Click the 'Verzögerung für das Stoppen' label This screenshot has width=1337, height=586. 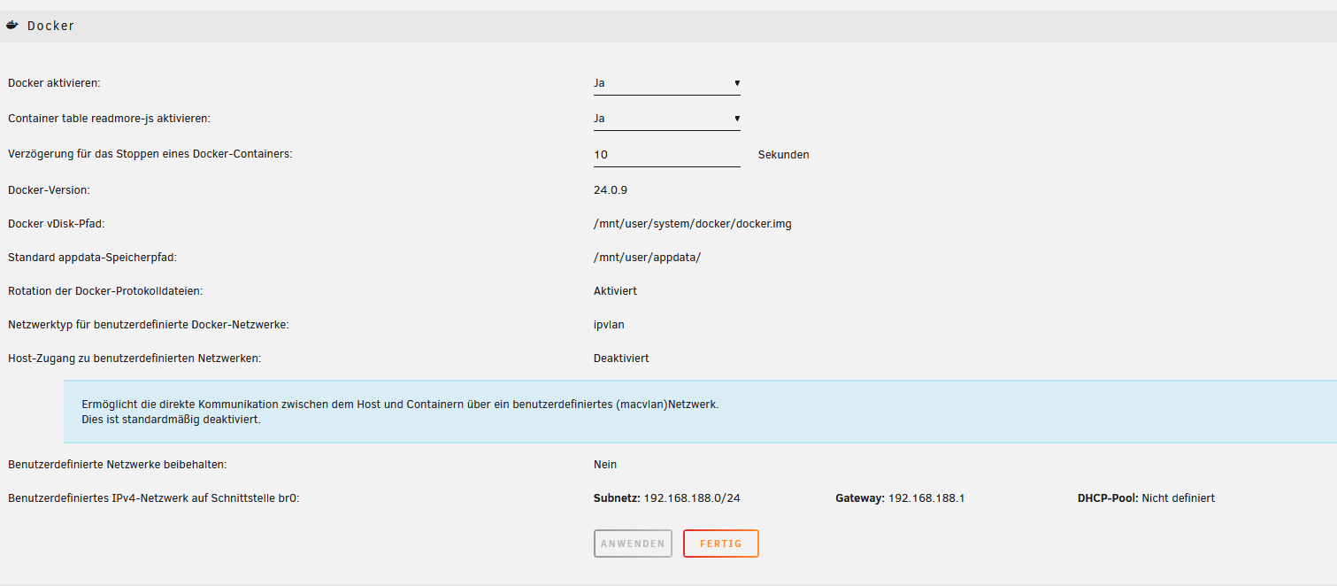point(150,153)
